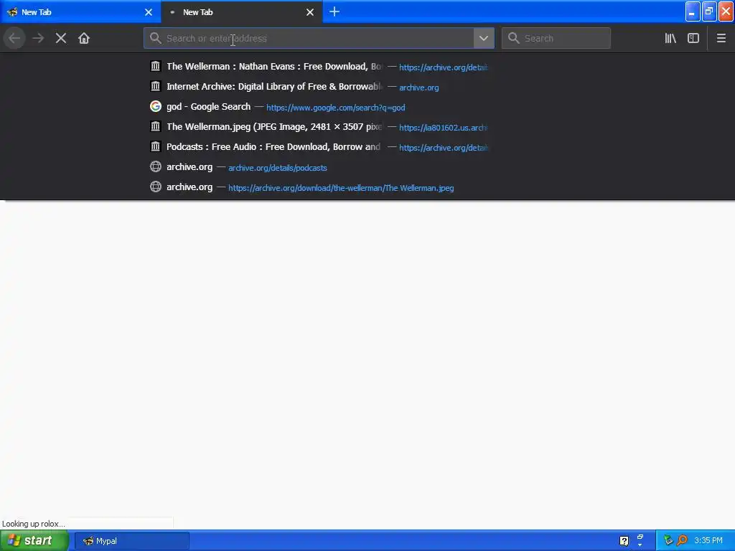Open The Wellerman.jpeg JPEG Image suggestion
Screen dimensions: 735x551
[319, 127]
